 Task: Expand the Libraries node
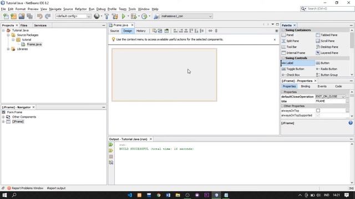tap(8, 49)
